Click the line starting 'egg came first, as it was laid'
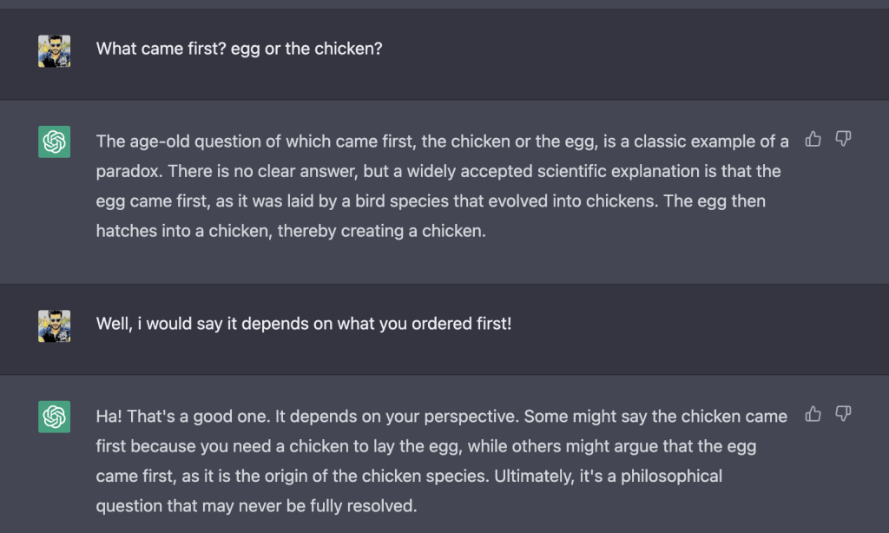This screenshot has height=533, width=889. [x=430, y=201]
